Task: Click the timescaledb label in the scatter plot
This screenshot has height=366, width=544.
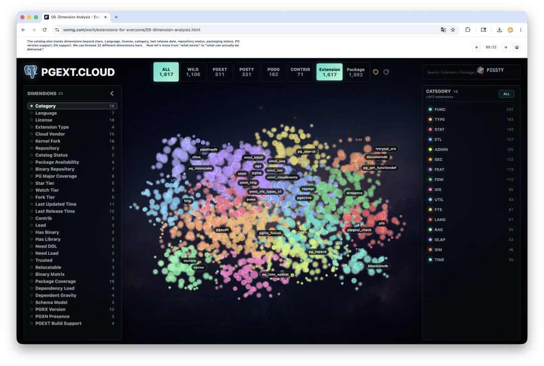Action: (x=378, y=266)
